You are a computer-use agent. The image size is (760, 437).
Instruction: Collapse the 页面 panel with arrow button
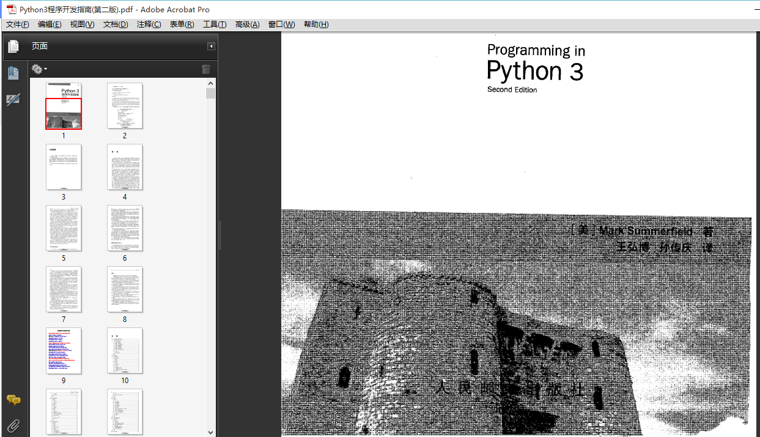211,47
